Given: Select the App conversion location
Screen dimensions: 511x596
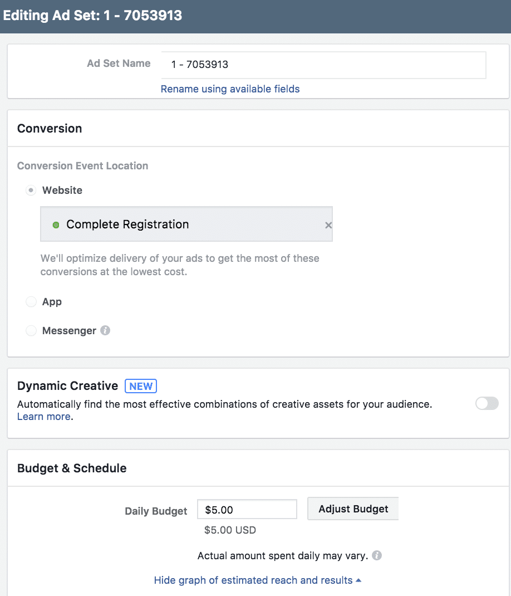Looking at the screenshot, I should tap(31, 302).
